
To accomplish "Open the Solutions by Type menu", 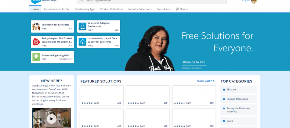I will [85, 9].
